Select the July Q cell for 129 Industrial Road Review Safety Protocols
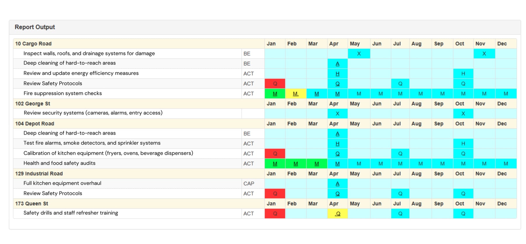This screenshot has height=244, width=526. (x=400, y=194)
